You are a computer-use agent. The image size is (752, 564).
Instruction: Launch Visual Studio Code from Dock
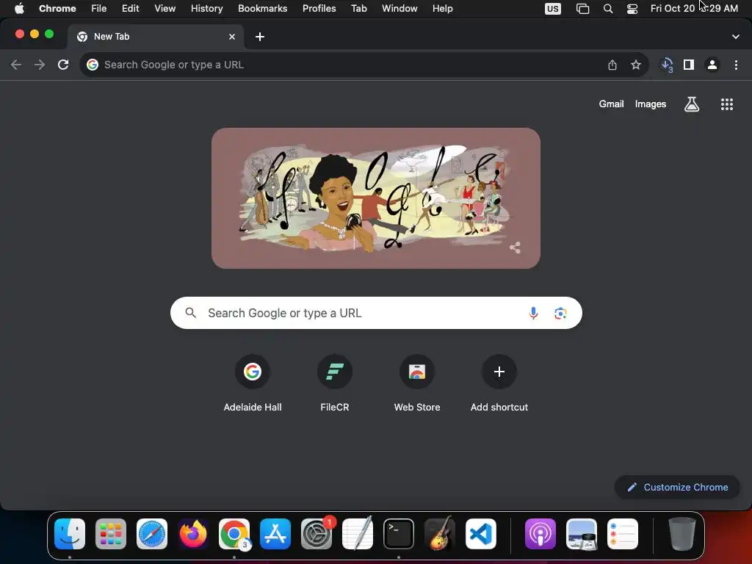480,534
